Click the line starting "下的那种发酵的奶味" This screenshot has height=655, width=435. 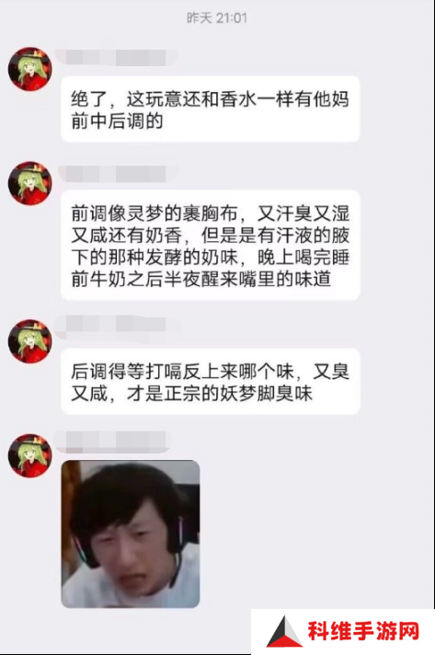pyautogui.click(x=210, y=258)
